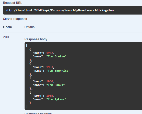142x114 pixels.
Task: Click the born value 1965
Action: [x=50, y=96]
